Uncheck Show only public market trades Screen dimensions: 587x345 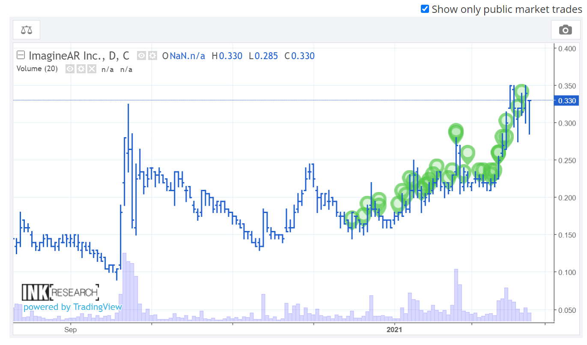pyautogui.click(x=425, y=9)
